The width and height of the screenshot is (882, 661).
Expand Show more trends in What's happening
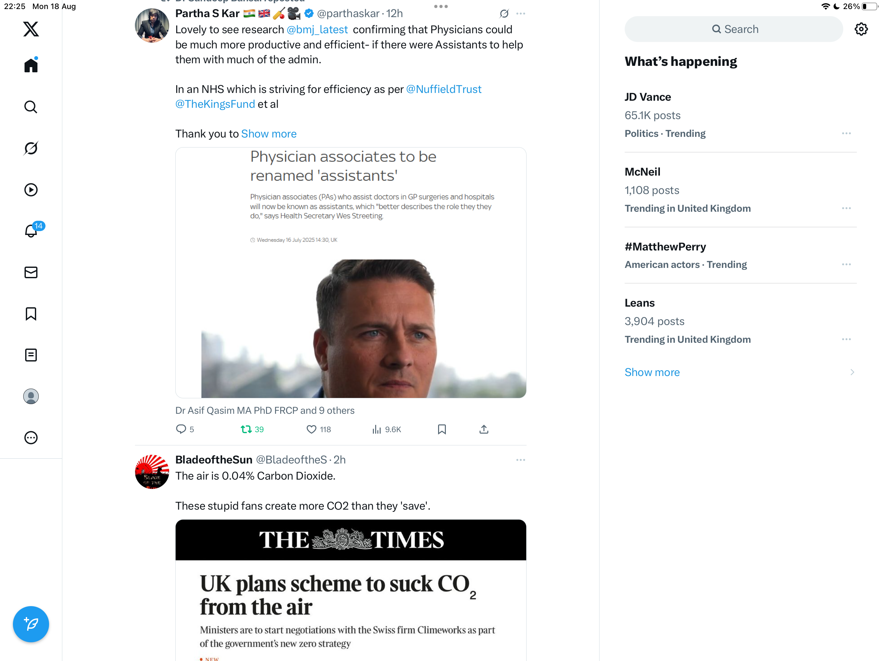pos(652,372)
